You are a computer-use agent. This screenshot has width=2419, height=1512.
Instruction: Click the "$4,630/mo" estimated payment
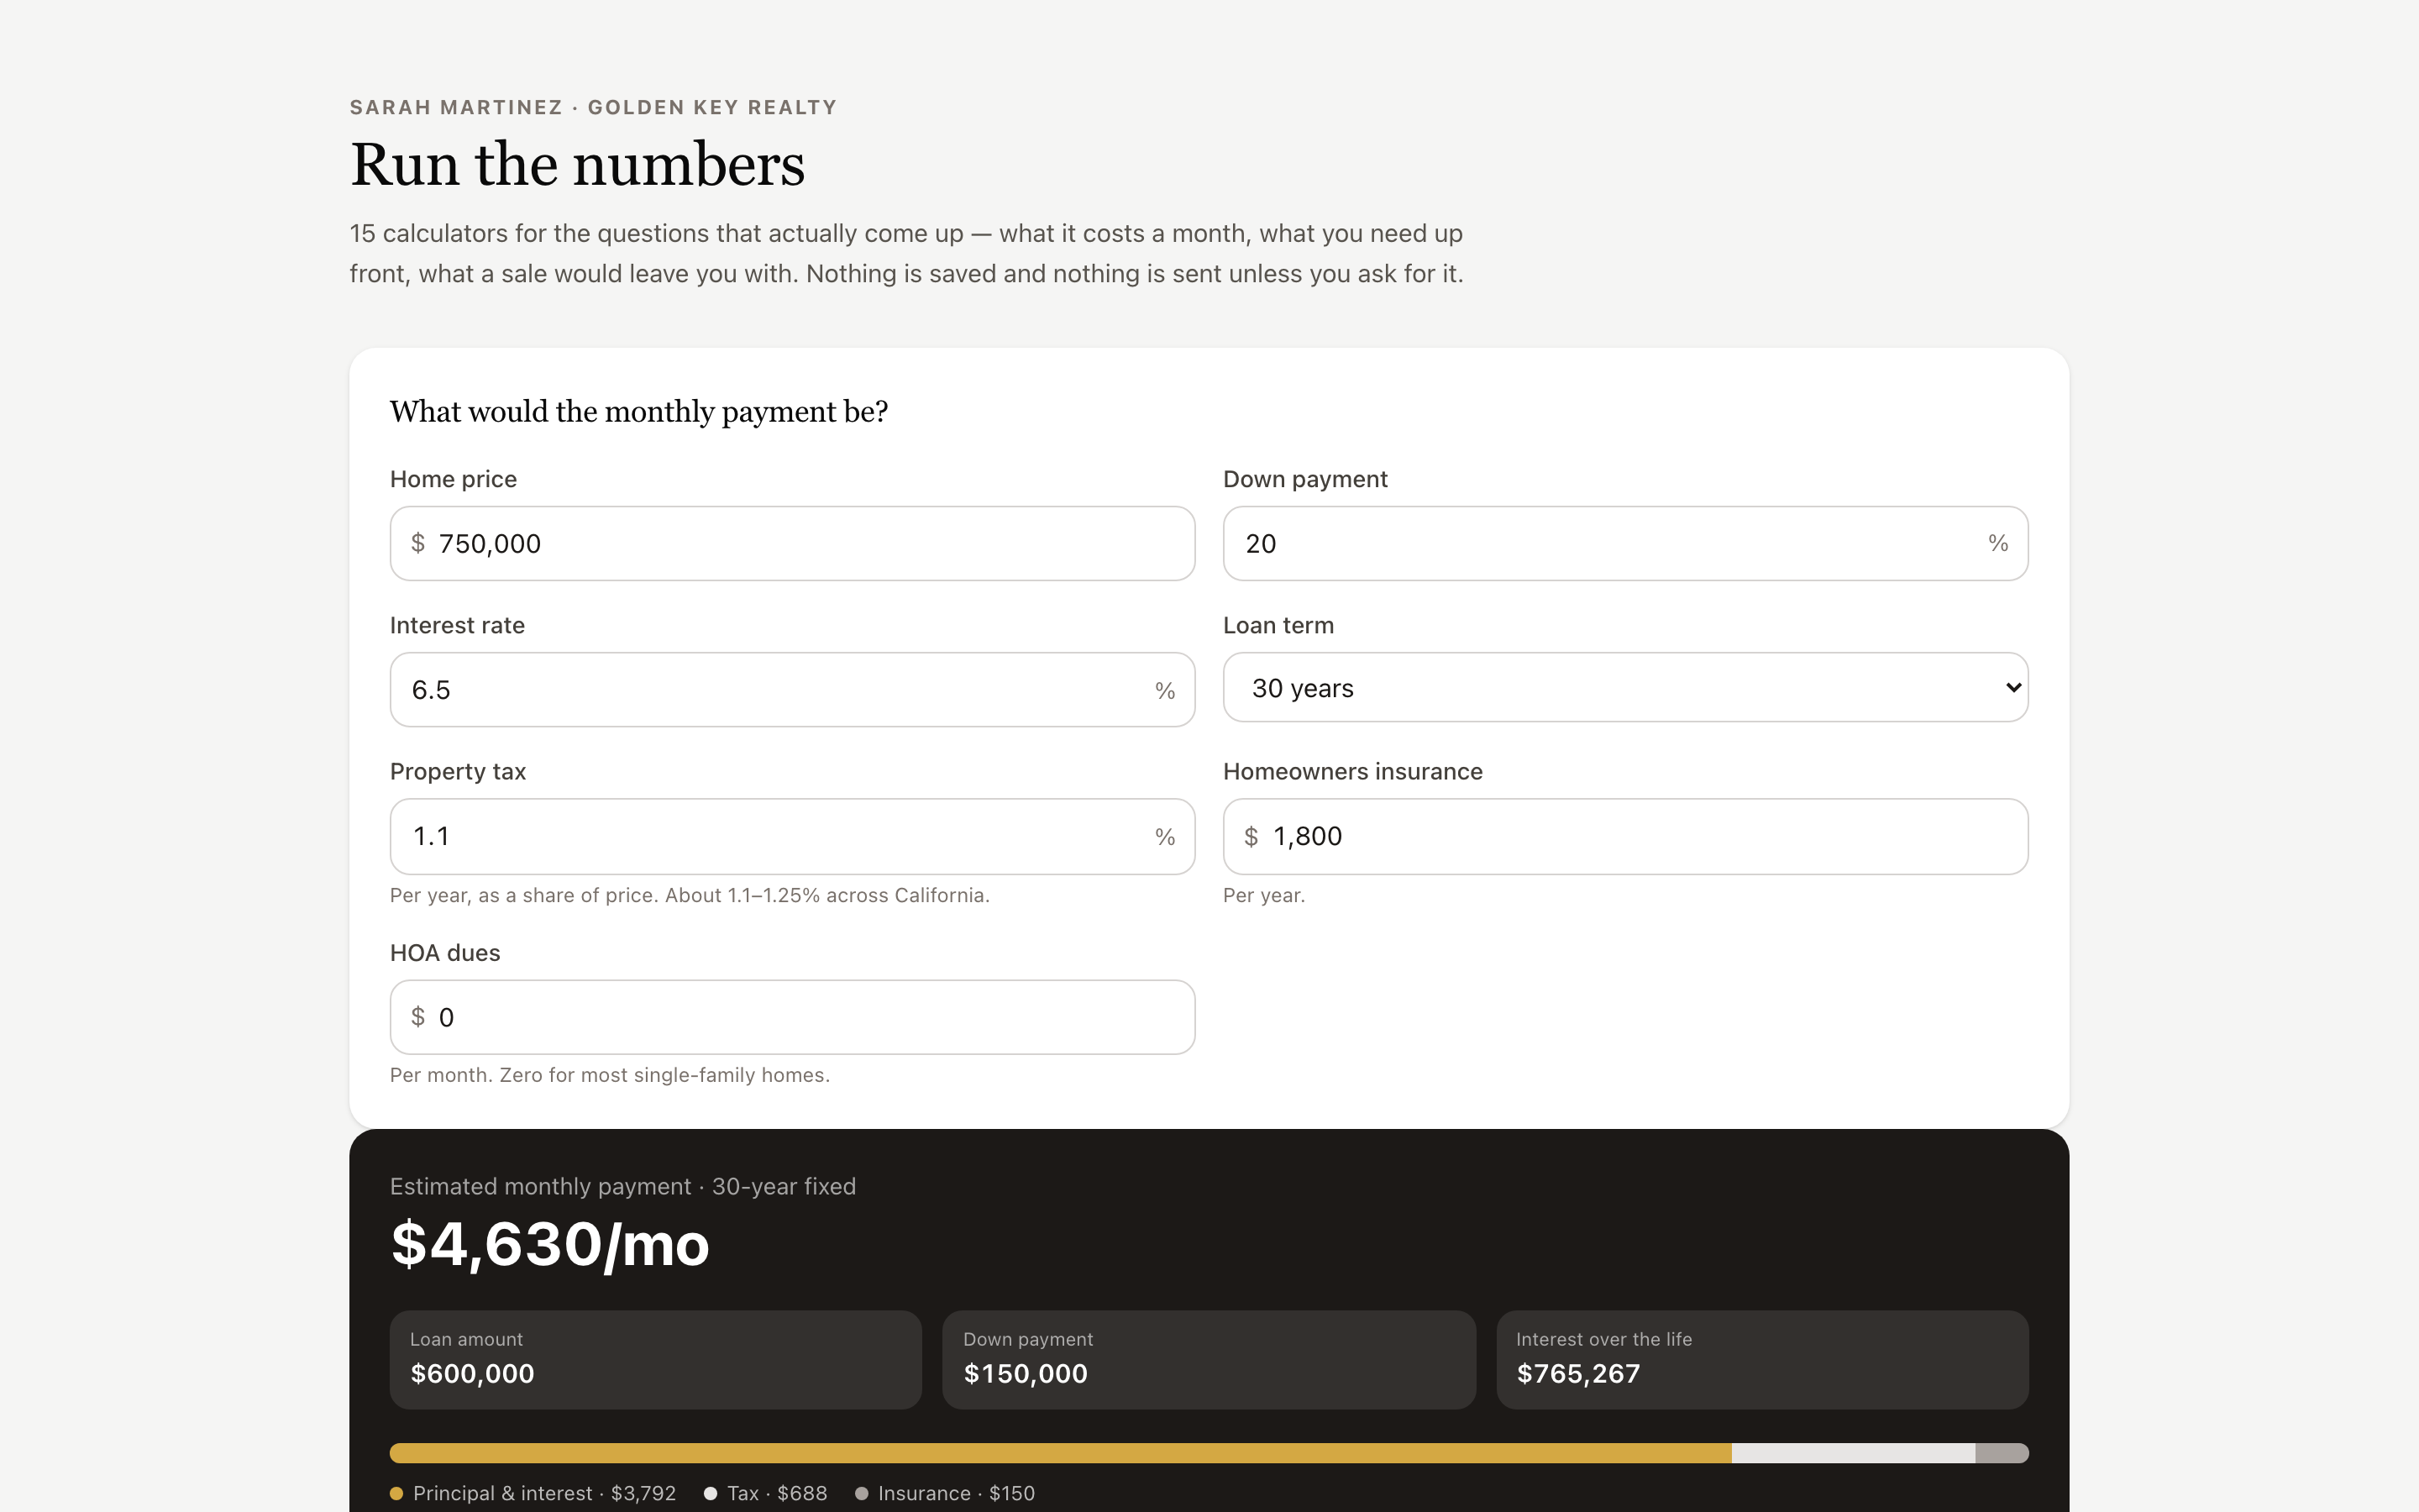(550, 1245)
